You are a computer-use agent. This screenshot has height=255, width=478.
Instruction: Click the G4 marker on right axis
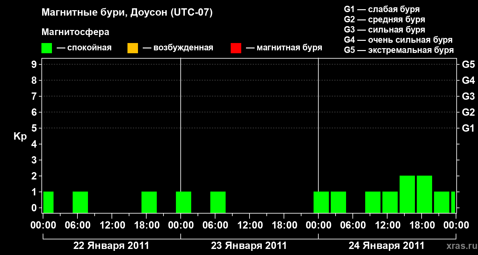[x=468, y=80]
